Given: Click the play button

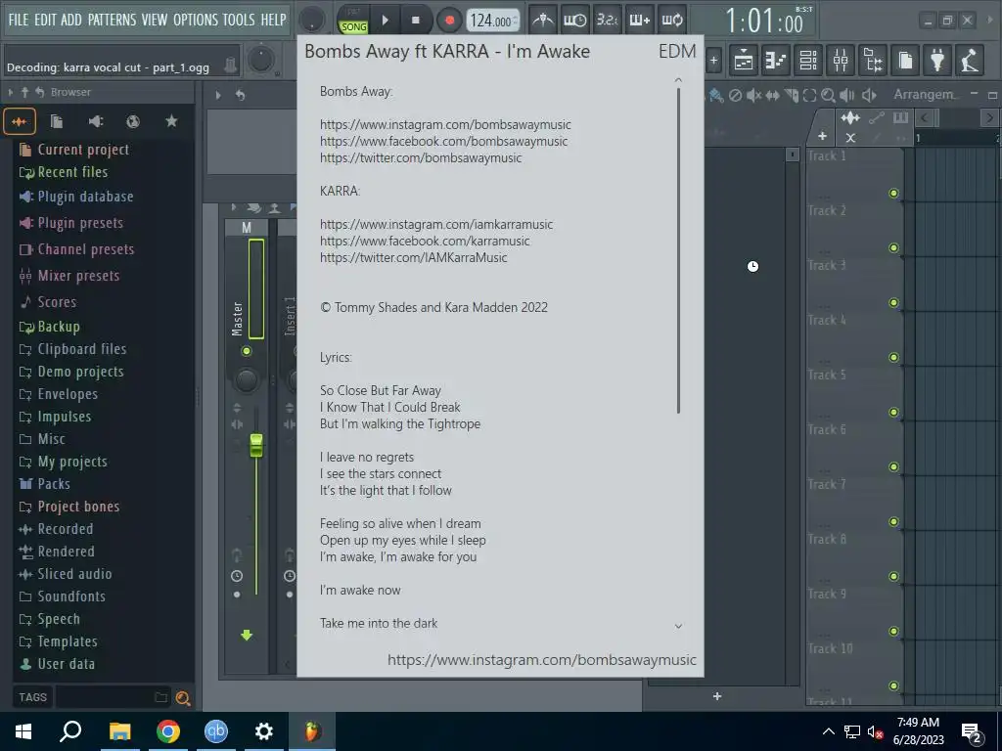Looking at the screenshot, I should pyautogui.click(x=385, y=21).
